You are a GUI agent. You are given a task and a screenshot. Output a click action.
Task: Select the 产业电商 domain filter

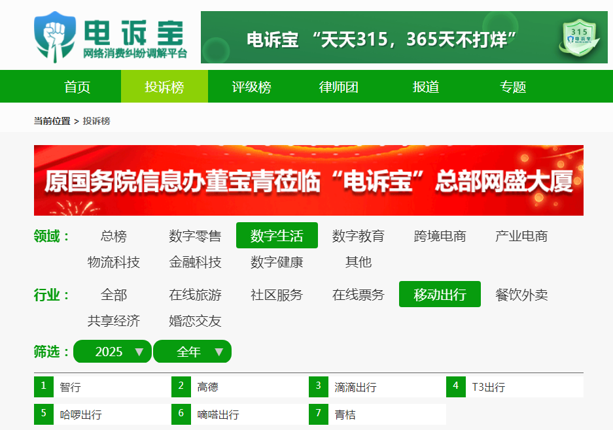click(521, 236)
